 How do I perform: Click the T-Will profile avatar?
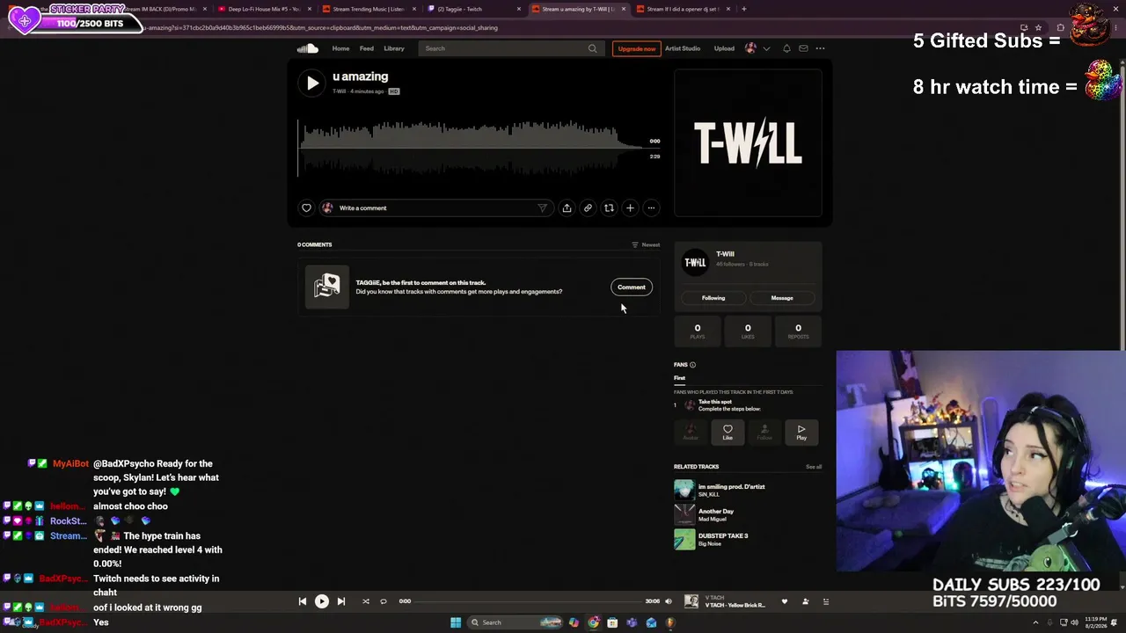pyautogui.click(x=695, y=262)
